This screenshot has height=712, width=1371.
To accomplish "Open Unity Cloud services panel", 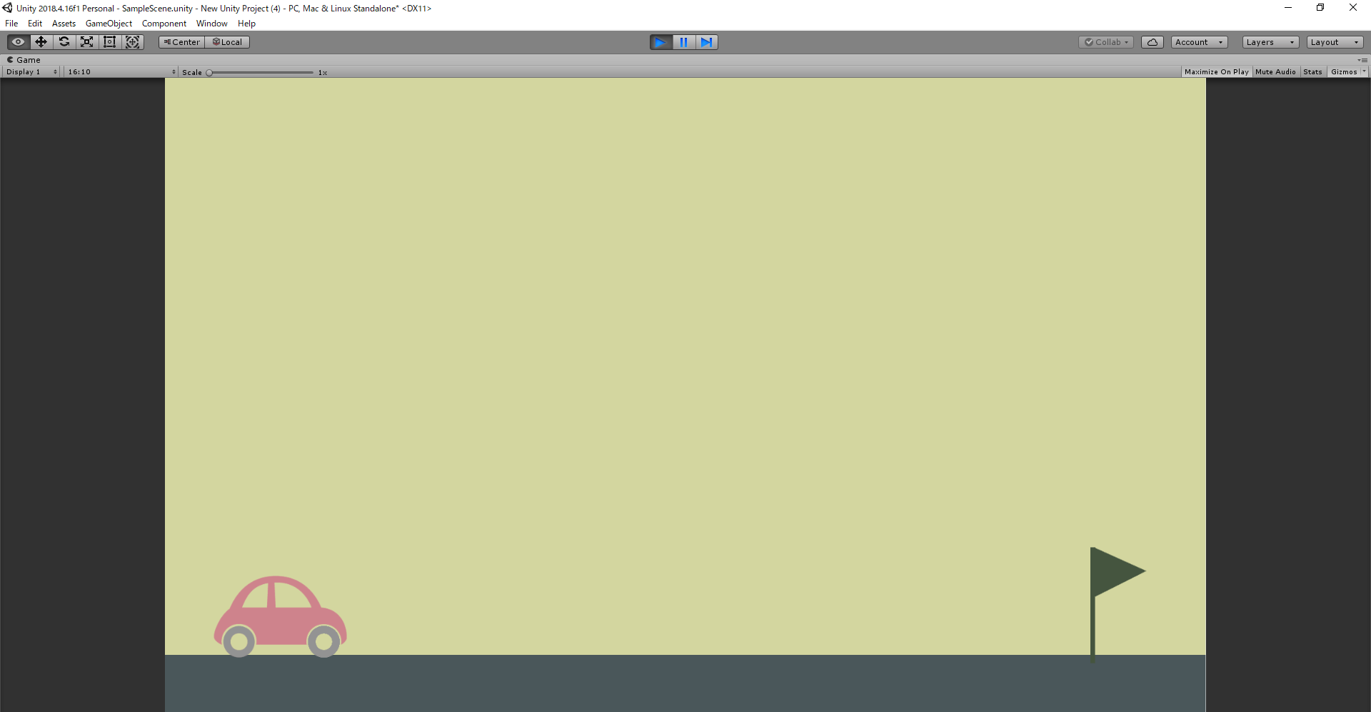I will [x=1152, y=42].
